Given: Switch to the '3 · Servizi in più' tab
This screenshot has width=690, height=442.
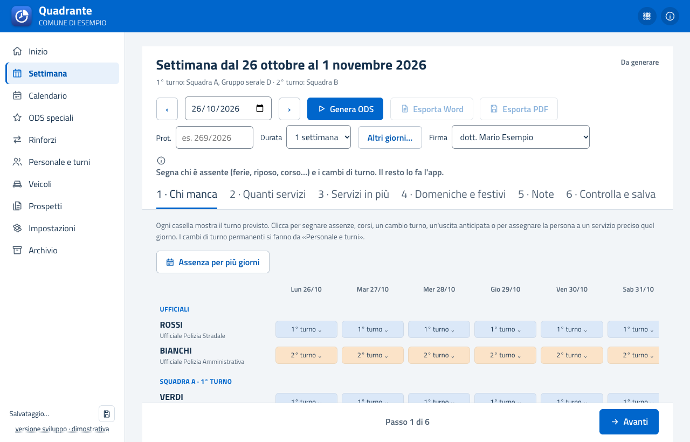Looking at the screenshot, I should (354, 194).
